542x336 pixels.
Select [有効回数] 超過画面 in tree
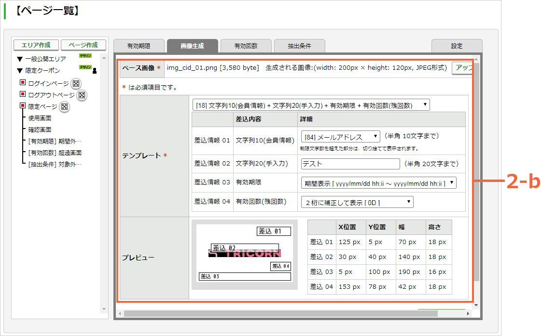tap(55, 153)
